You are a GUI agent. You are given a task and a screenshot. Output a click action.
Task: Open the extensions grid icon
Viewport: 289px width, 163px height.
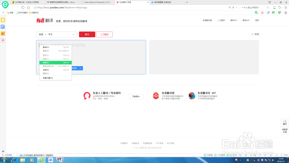[286, 12]
